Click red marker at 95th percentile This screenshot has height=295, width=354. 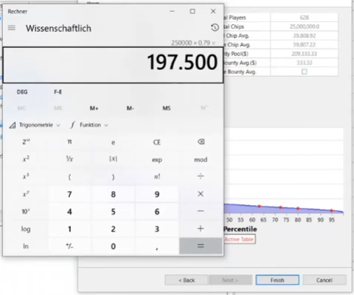[x=332, y=211]
